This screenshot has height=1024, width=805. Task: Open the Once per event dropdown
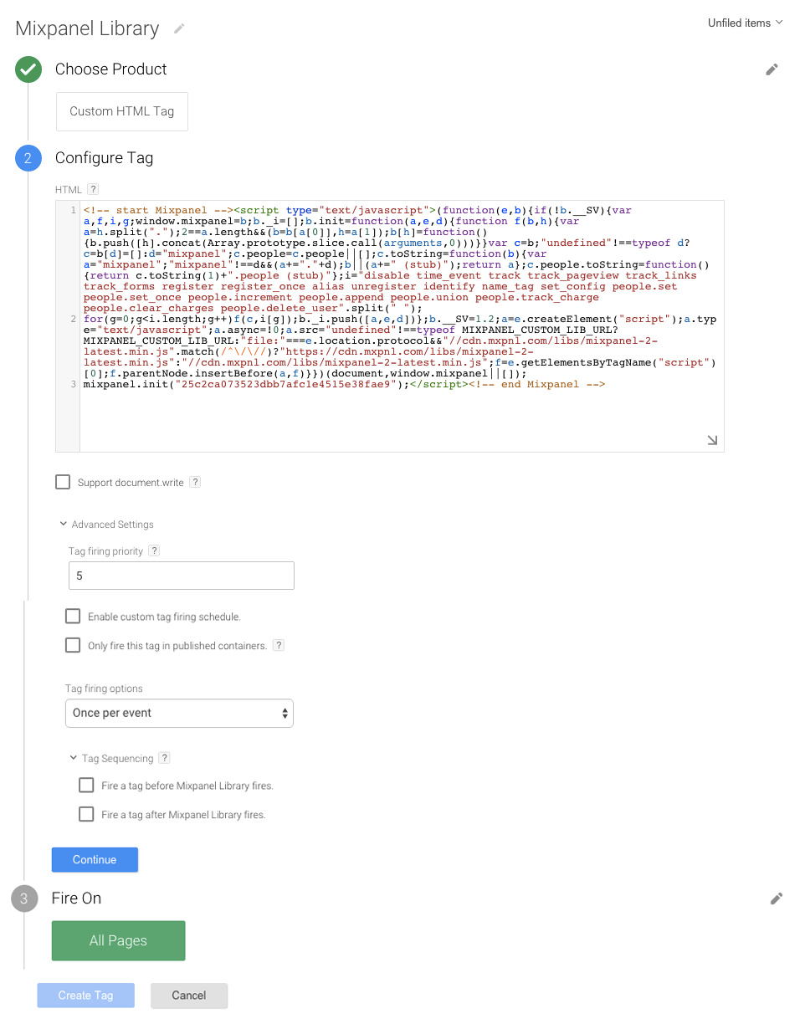[x=179, y=713]
